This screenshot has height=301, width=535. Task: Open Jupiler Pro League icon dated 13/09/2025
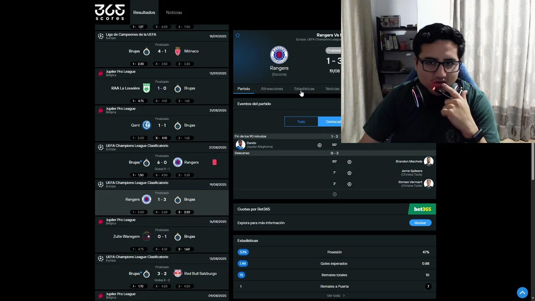(100, 73)
